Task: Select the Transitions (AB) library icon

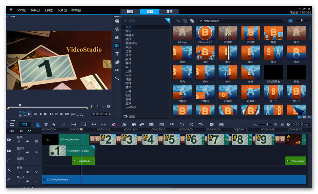Action: coord(117,45)
